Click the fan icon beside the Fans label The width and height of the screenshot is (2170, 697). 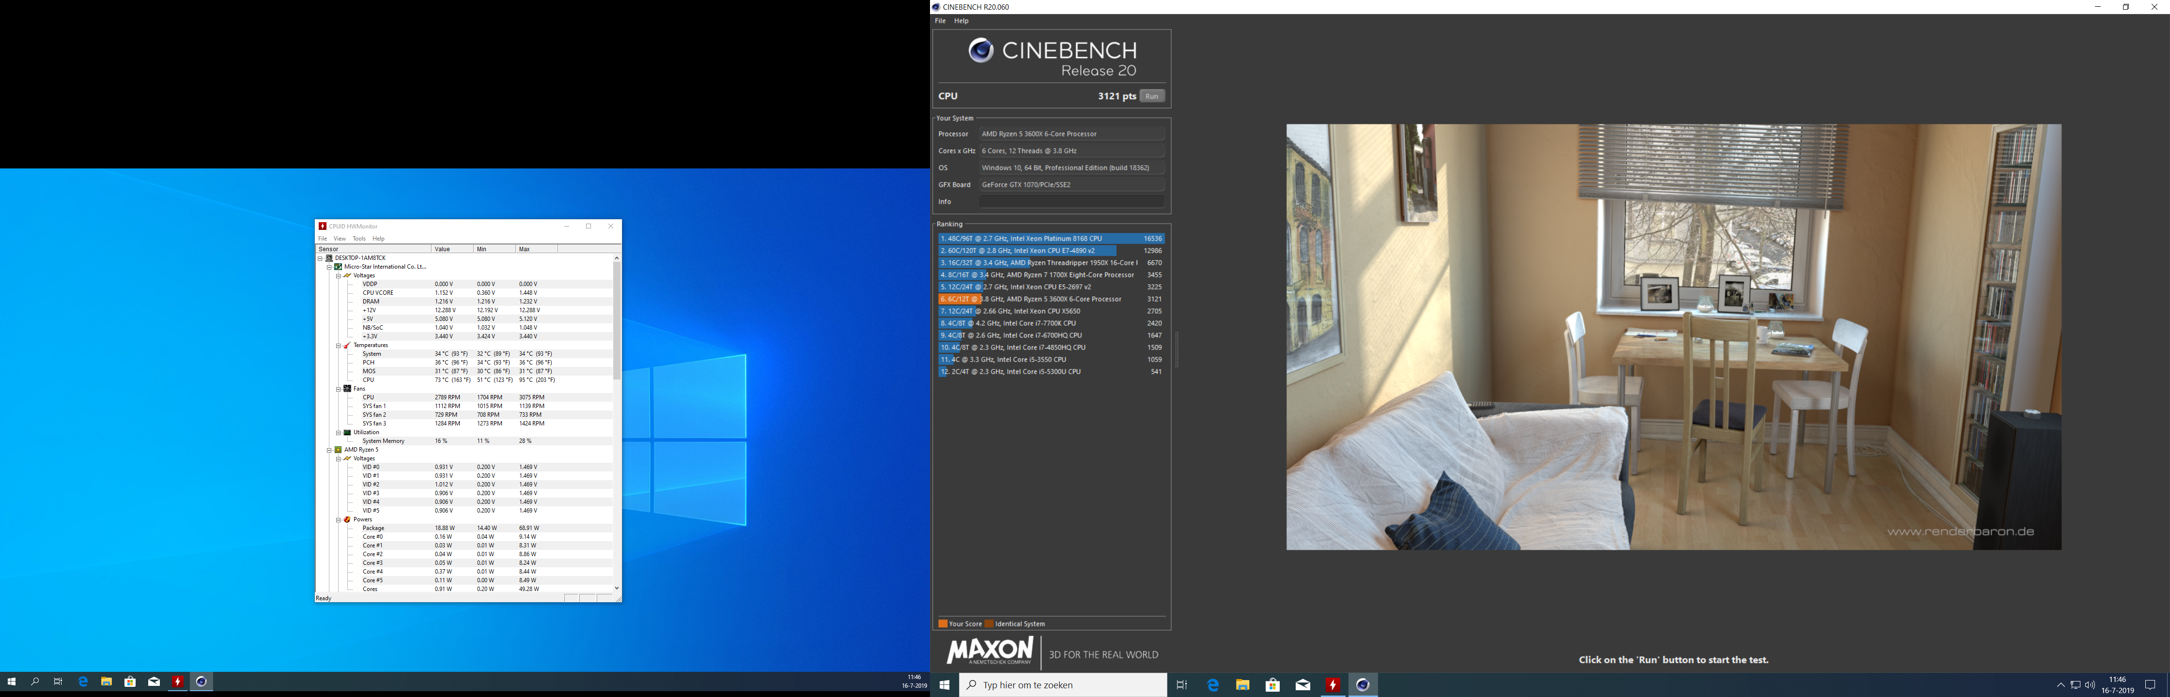[x=347, y=389]
